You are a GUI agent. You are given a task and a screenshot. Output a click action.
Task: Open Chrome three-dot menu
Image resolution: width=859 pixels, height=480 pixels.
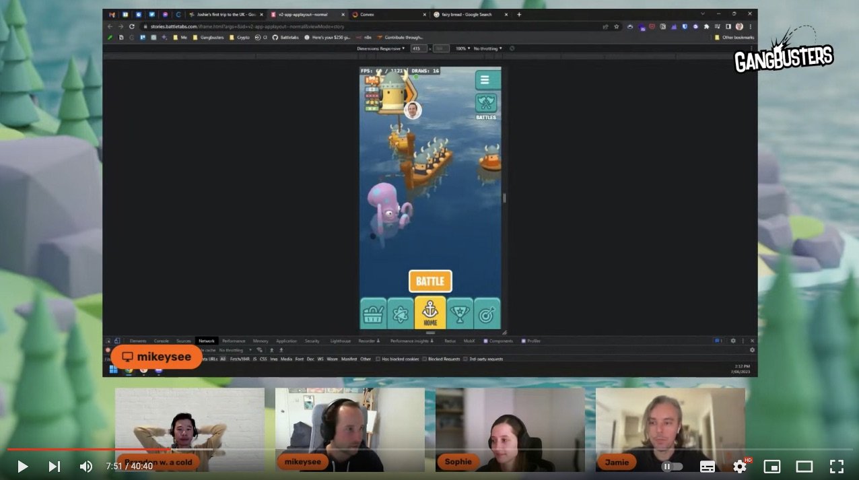pos(750,26)
